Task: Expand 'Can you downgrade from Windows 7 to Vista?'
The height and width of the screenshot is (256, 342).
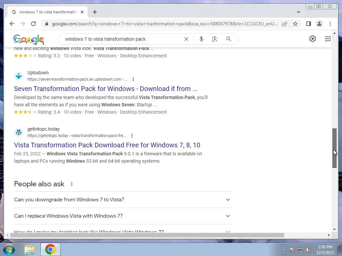Action: pos(123,200)
